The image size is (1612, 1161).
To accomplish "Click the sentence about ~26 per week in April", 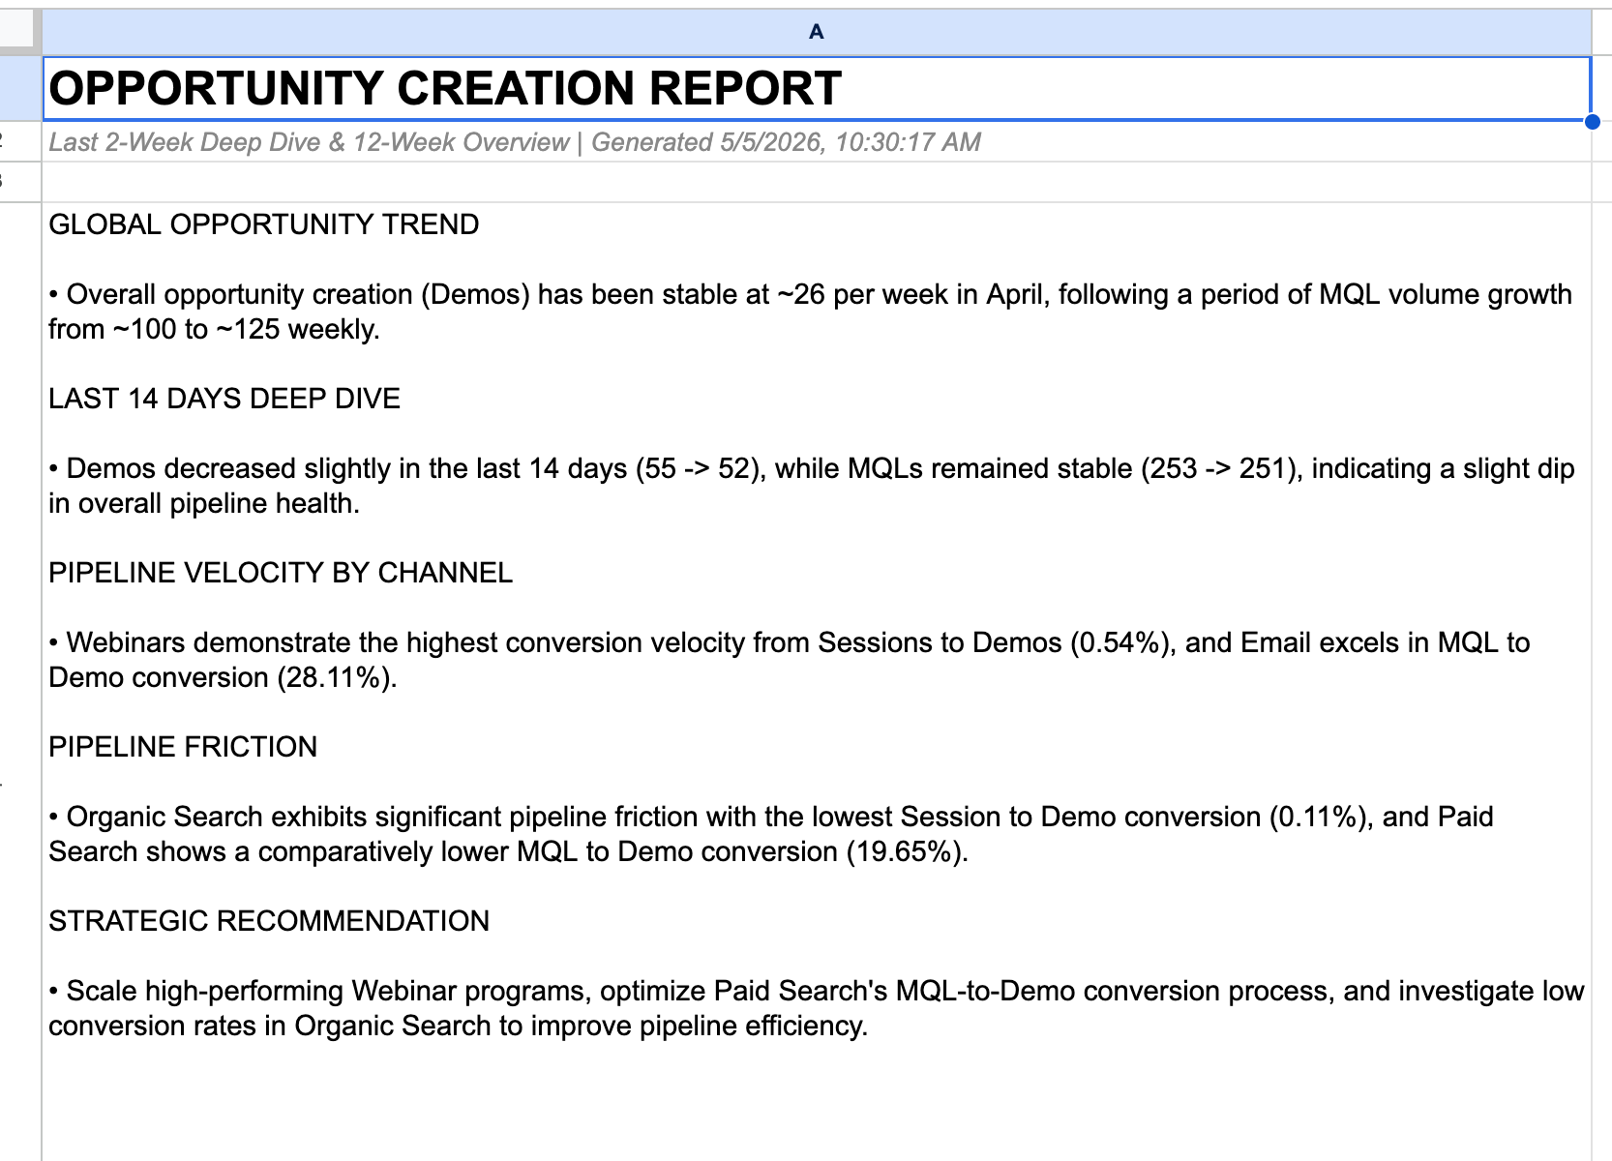I will pos(811,312).
